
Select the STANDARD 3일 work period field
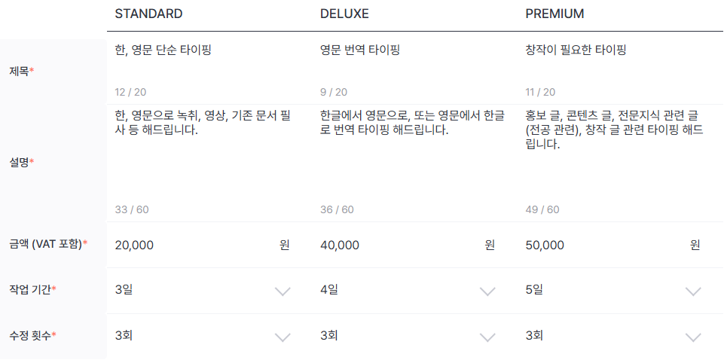[x=203, y=291]
